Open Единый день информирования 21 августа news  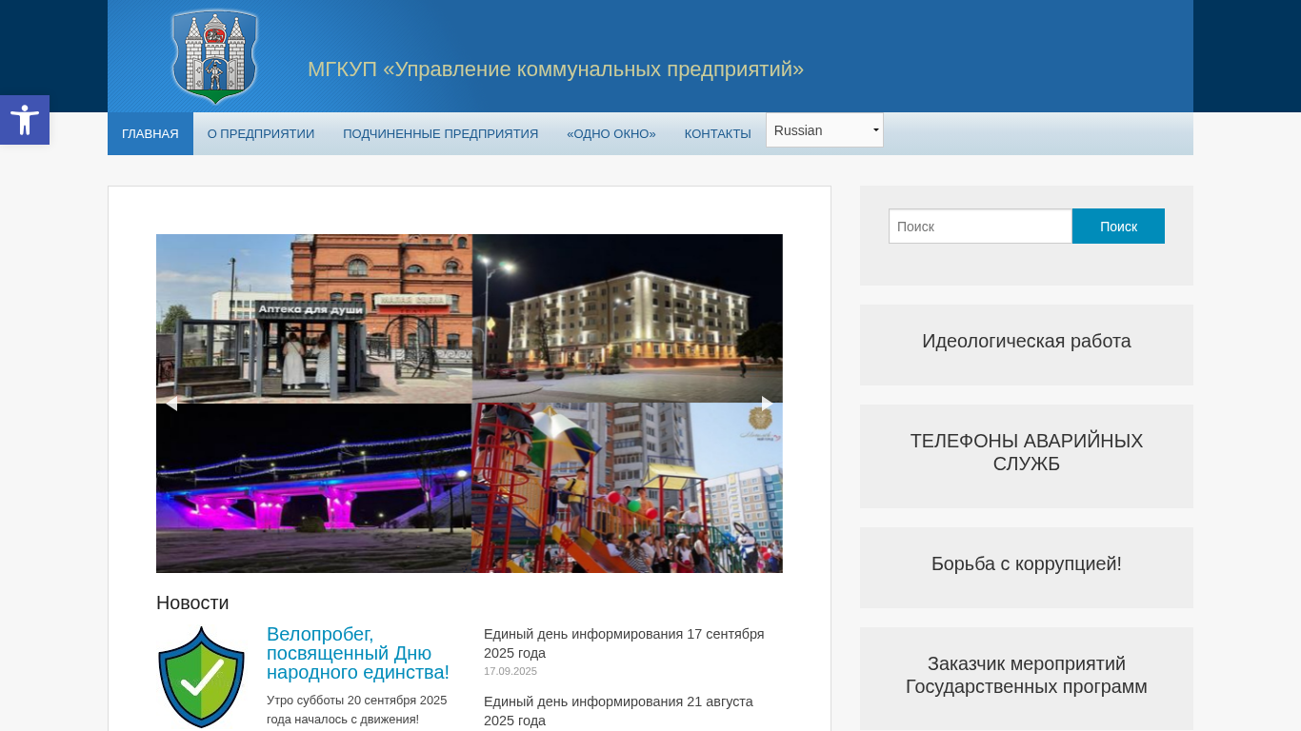tap(618, 711)
